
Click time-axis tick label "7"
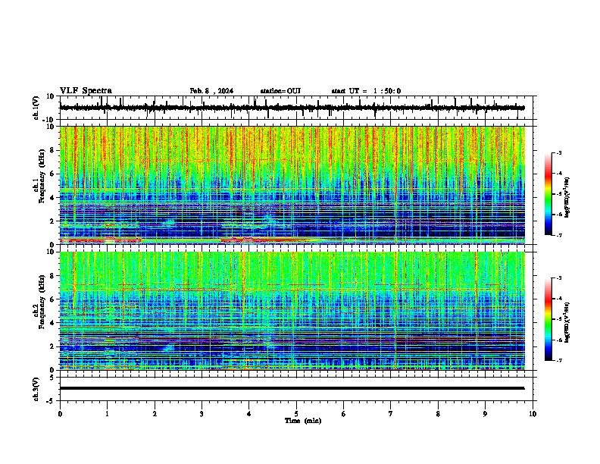click(391, 414)
